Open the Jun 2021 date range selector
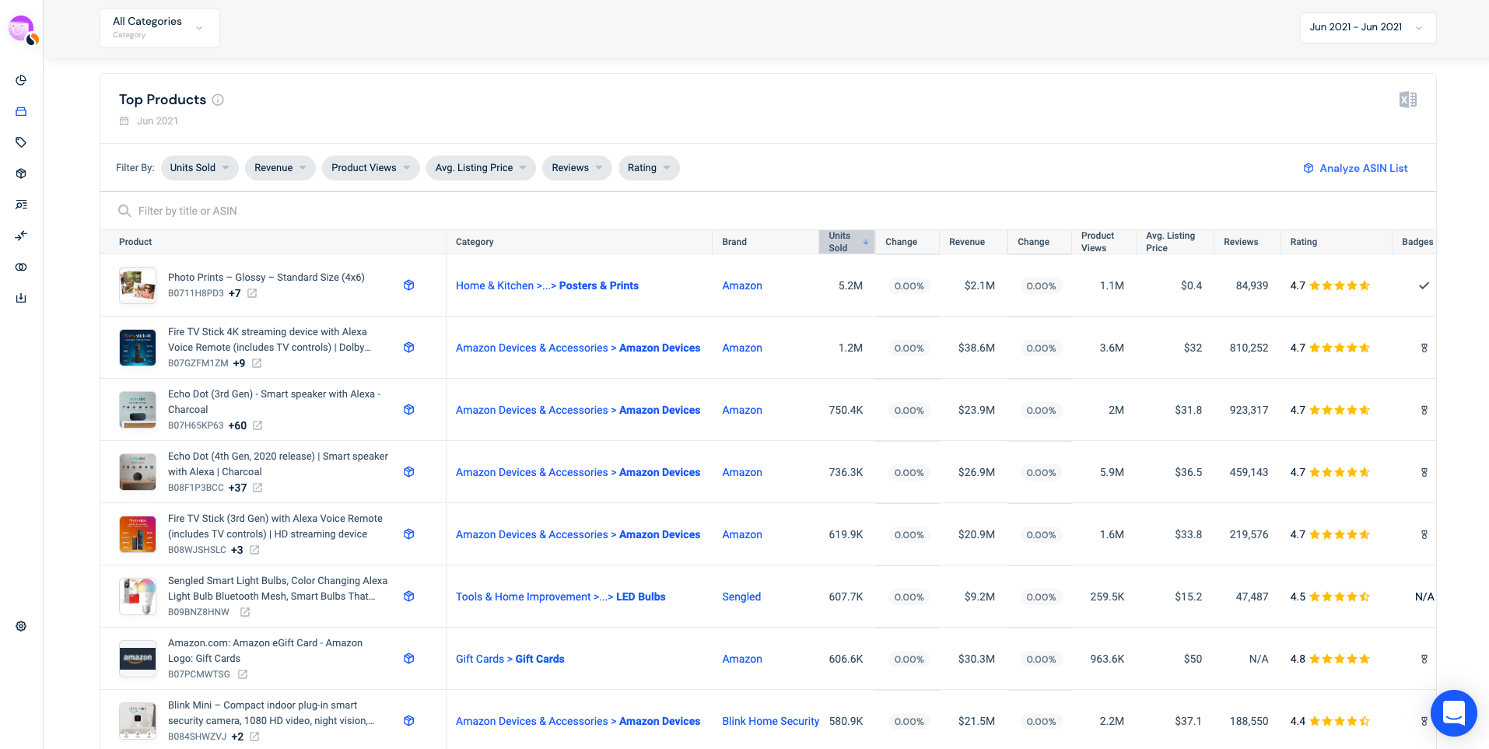The width and height of the screenshot is (1489, 749). (x=1367, y=27)
